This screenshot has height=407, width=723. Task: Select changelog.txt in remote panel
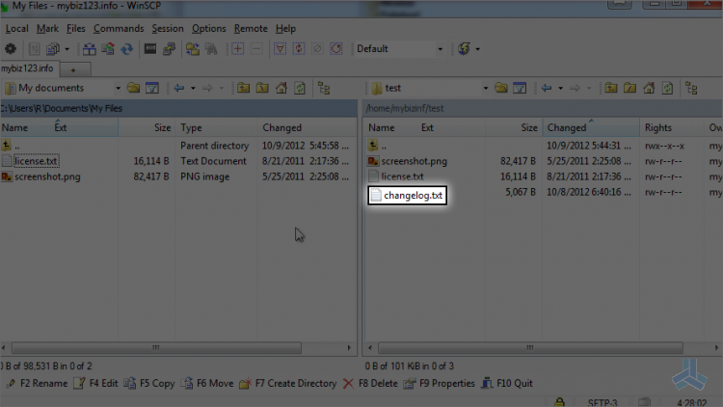(x=407, y=195)
